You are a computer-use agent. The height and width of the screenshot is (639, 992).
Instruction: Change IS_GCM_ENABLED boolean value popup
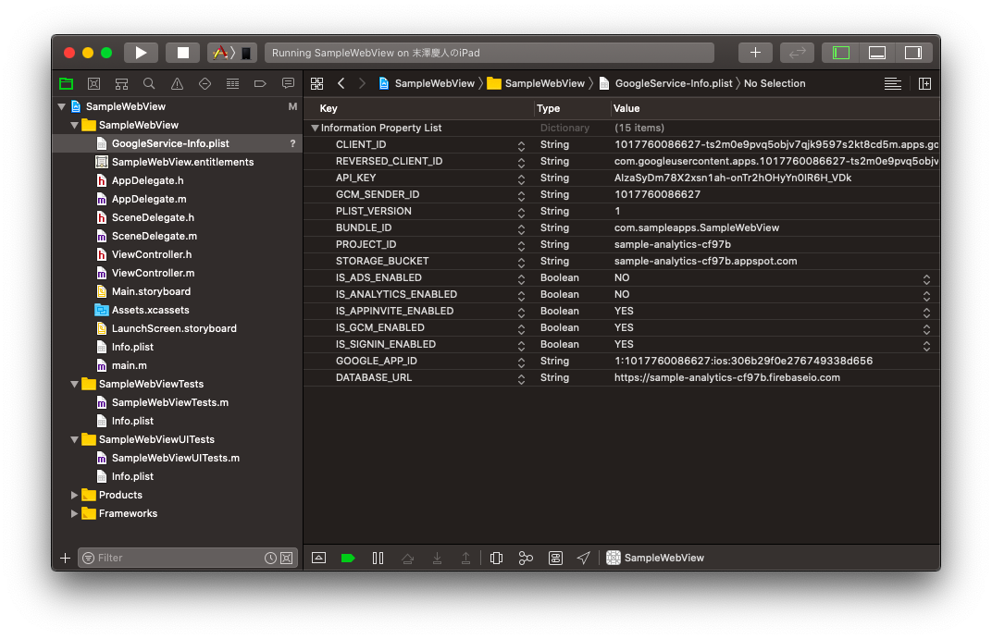(926, 328)
